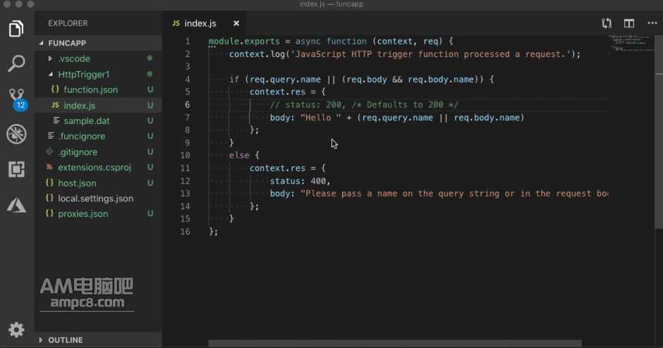Click the RSS-style icon beside extensions.csproj
This screenshot has height=348, width=663.
[x=49, y=167]
